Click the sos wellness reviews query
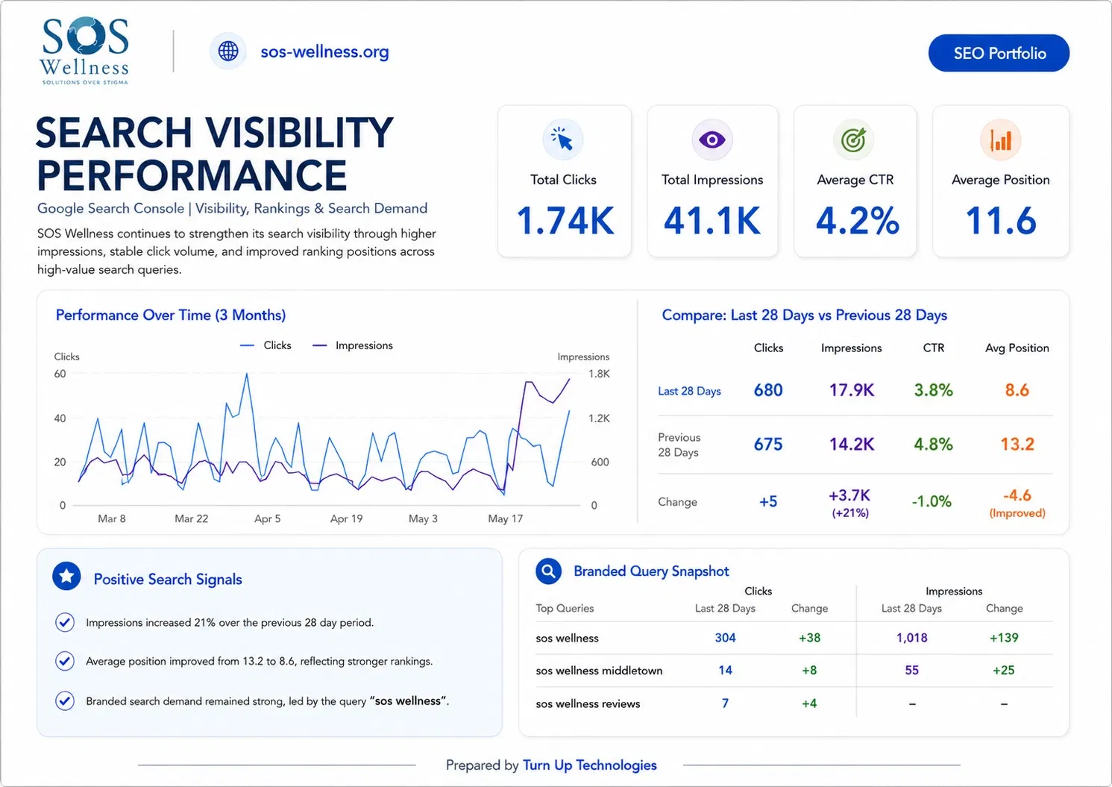Viewport: 1112px width, 787px height. click(x=588, y=703)
